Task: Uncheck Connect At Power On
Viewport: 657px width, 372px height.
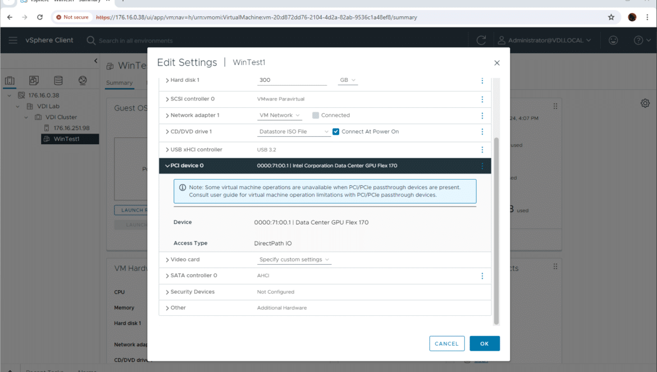Action: tap(336, 131)
